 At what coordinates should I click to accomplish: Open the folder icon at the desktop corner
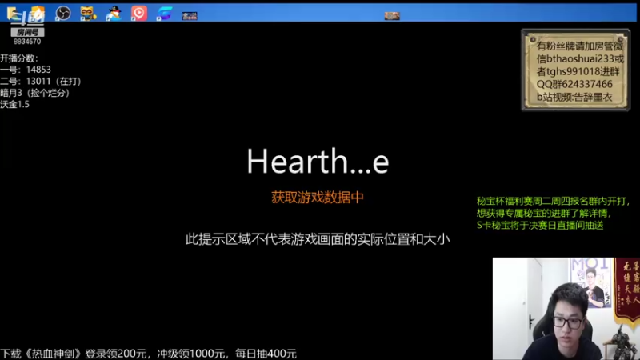pyautogui.click(x=14, y=13)
